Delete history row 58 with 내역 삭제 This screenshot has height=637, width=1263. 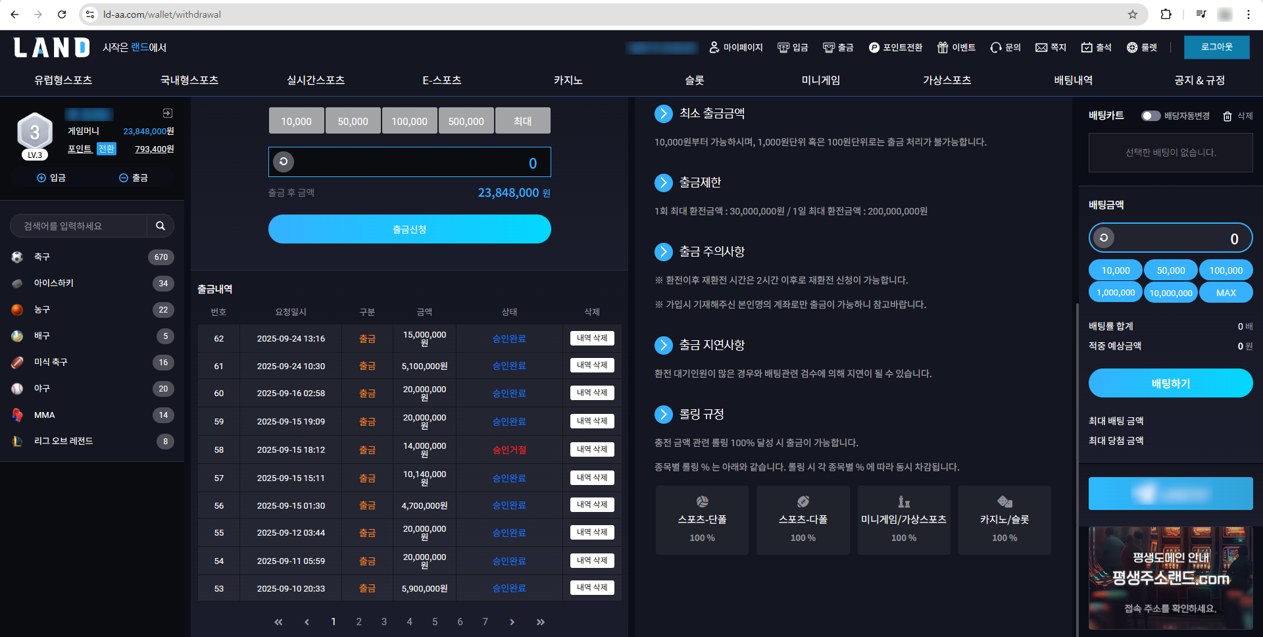(592, 449)
